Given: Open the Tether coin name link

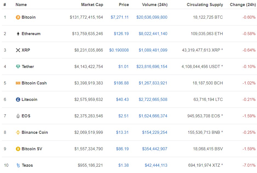Looking at the screenshot, I should (28, 66).
